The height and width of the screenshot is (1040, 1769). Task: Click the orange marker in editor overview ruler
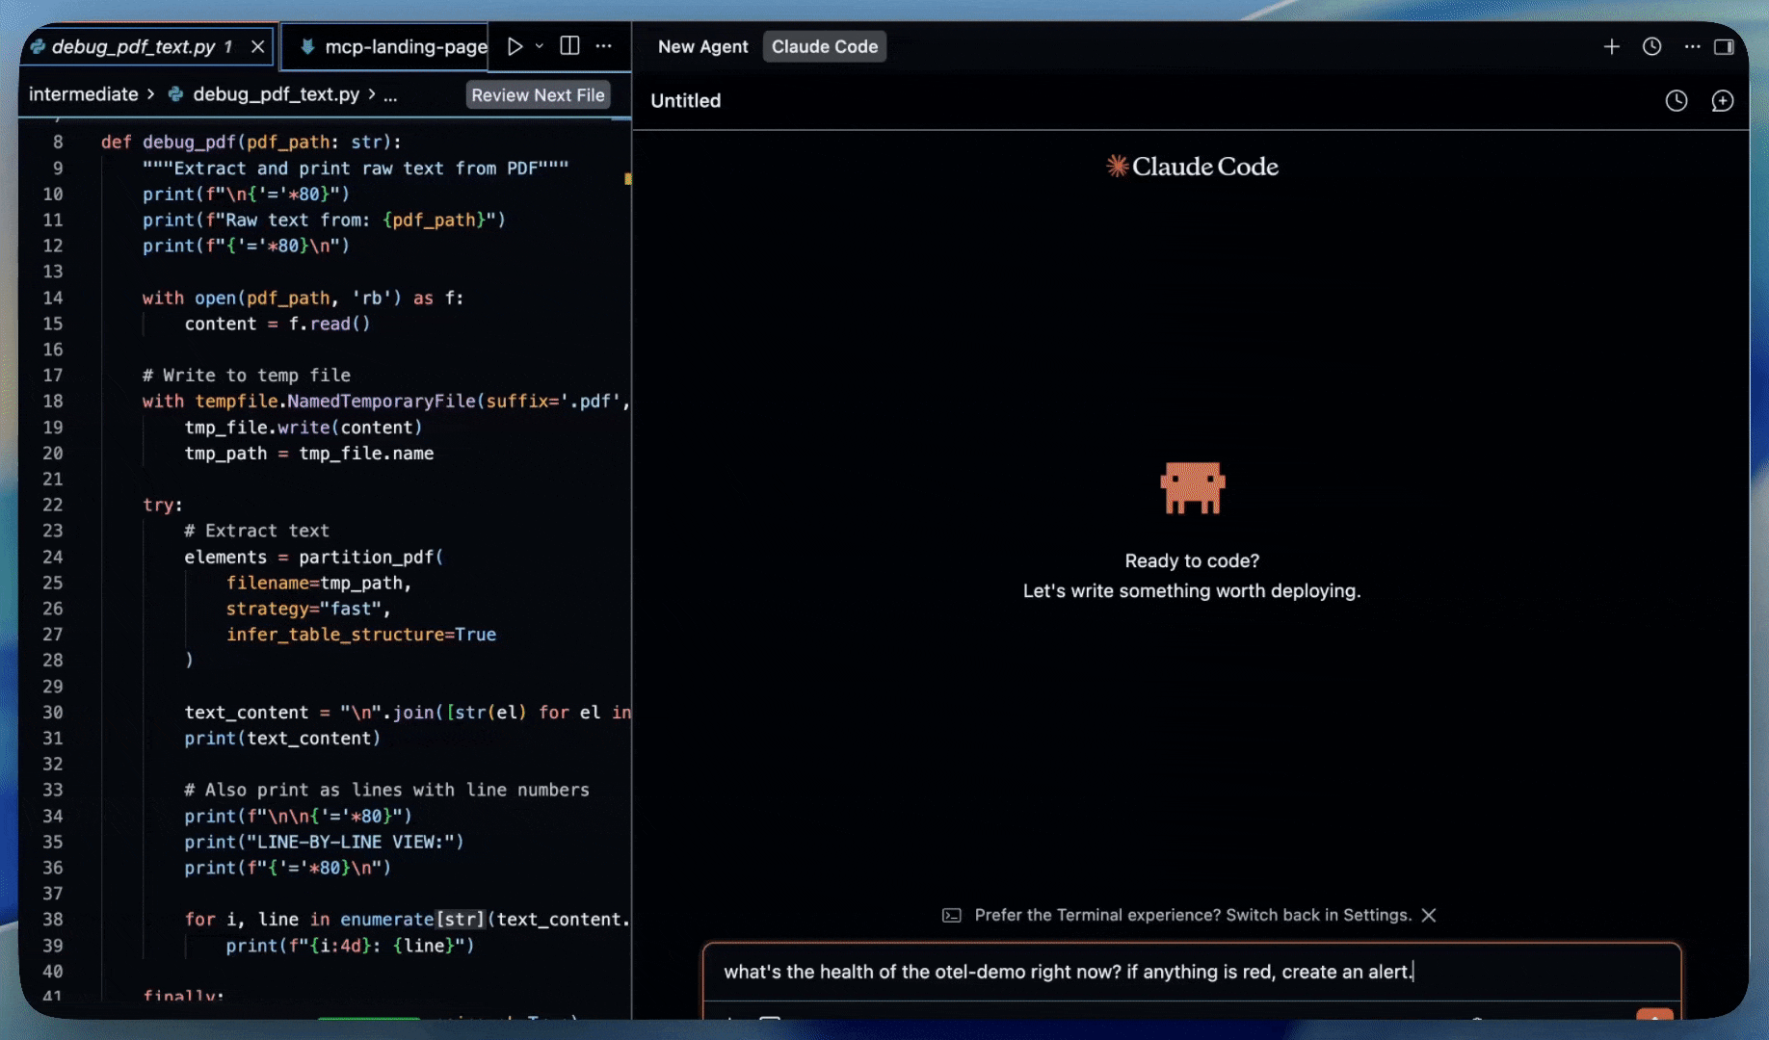click(x=627, y=178)
